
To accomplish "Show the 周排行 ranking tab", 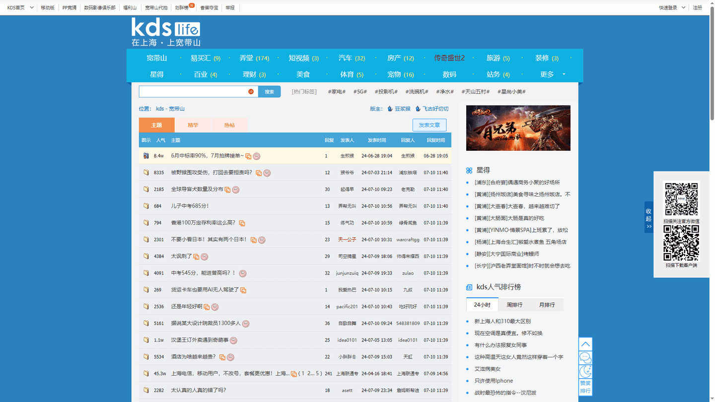I will coord(514,305).
